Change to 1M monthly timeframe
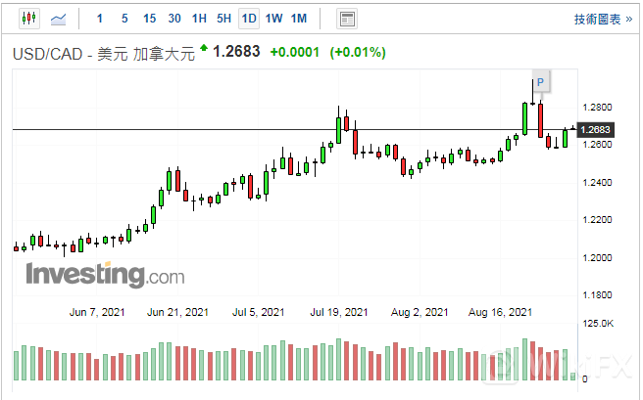This screenshot has height=400, width=643. coord(299,19)
